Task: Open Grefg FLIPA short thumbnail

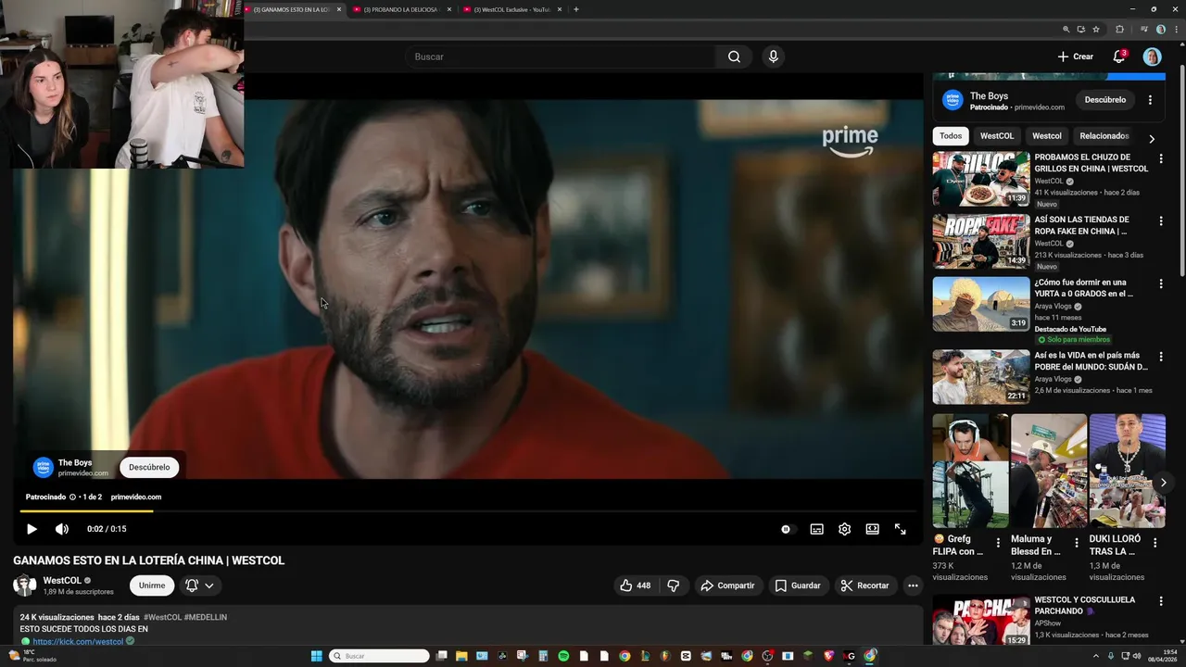Action: tap(971, 471)
